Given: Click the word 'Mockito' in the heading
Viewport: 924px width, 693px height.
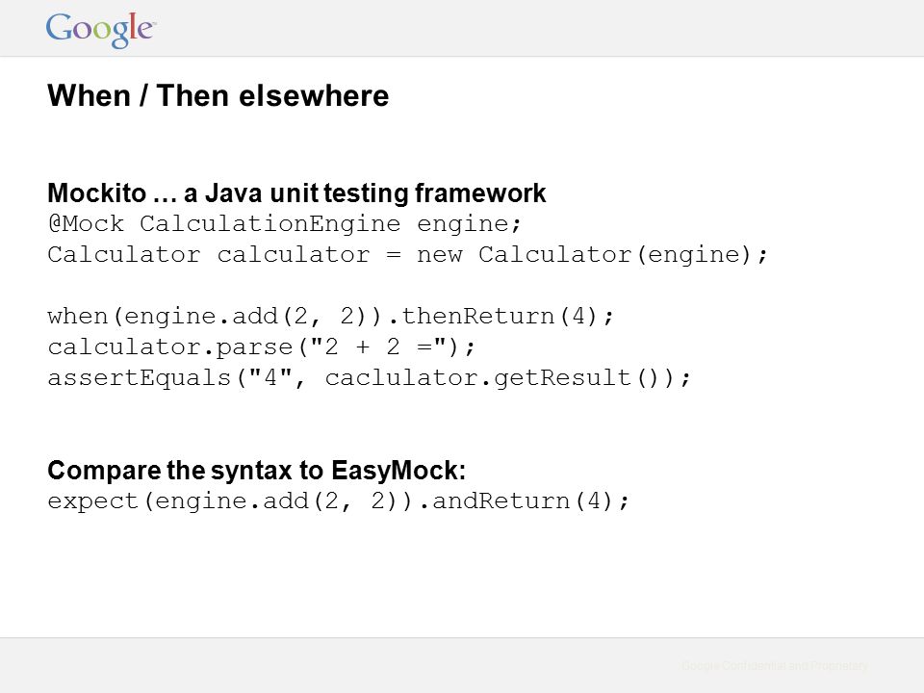Looking at the screenshot, I should click(96, 192).
